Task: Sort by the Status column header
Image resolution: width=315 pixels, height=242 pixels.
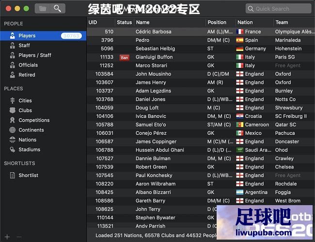Action: (125, 22)
